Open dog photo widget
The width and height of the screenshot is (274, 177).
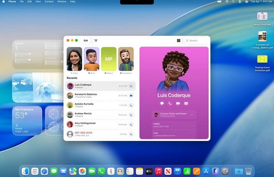pyautogui.click(x=38, y=88)
